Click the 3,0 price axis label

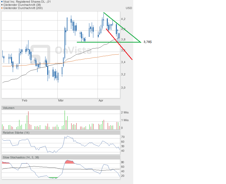pos(123,88)
